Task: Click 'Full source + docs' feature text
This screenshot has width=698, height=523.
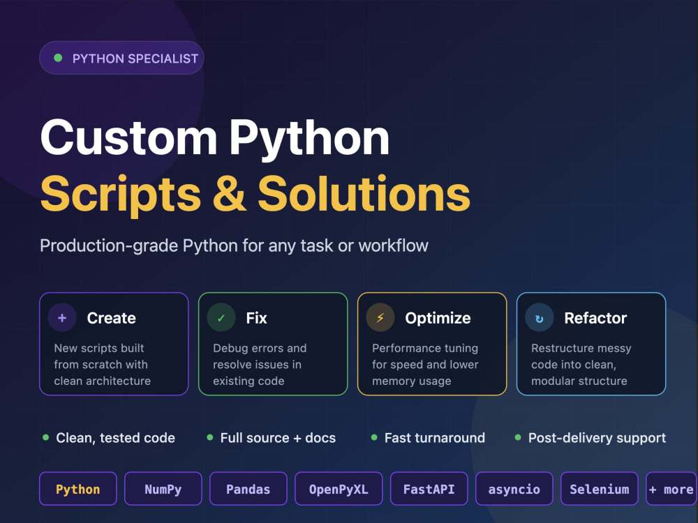Action: 278,438
